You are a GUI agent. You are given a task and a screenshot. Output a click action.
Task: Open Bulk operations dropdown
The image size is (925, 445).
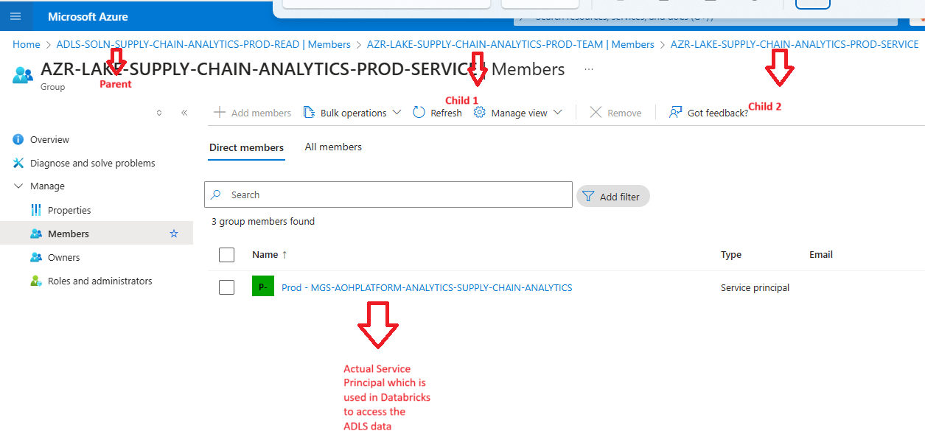352,113
